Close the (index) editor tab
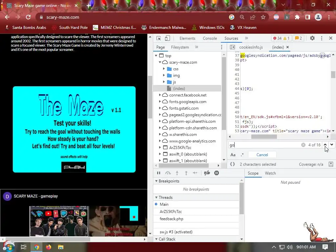 287,47
